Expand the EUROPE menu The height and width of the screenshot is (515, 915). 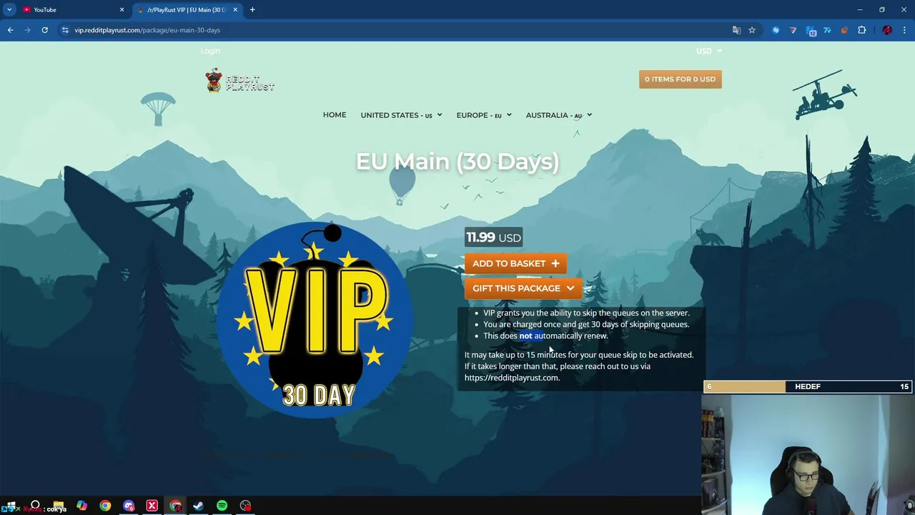coord(484,115)
